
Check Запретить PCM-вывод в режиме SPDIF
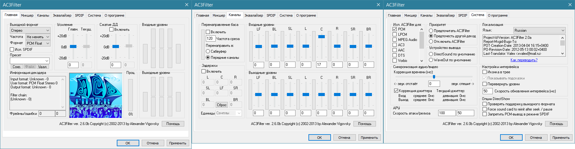point(516,114)
